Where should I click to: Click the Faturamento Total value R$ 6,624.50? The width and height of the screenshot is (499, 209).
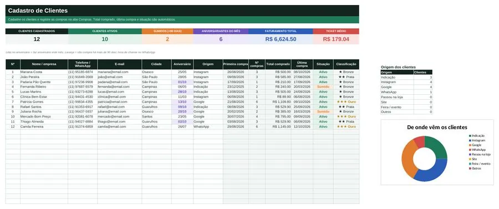(x=281, y=39)
